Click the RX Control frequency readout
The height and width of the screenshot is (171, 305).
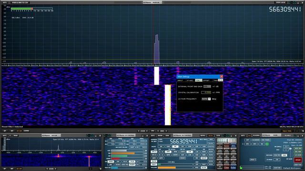[x=183, y=141]
